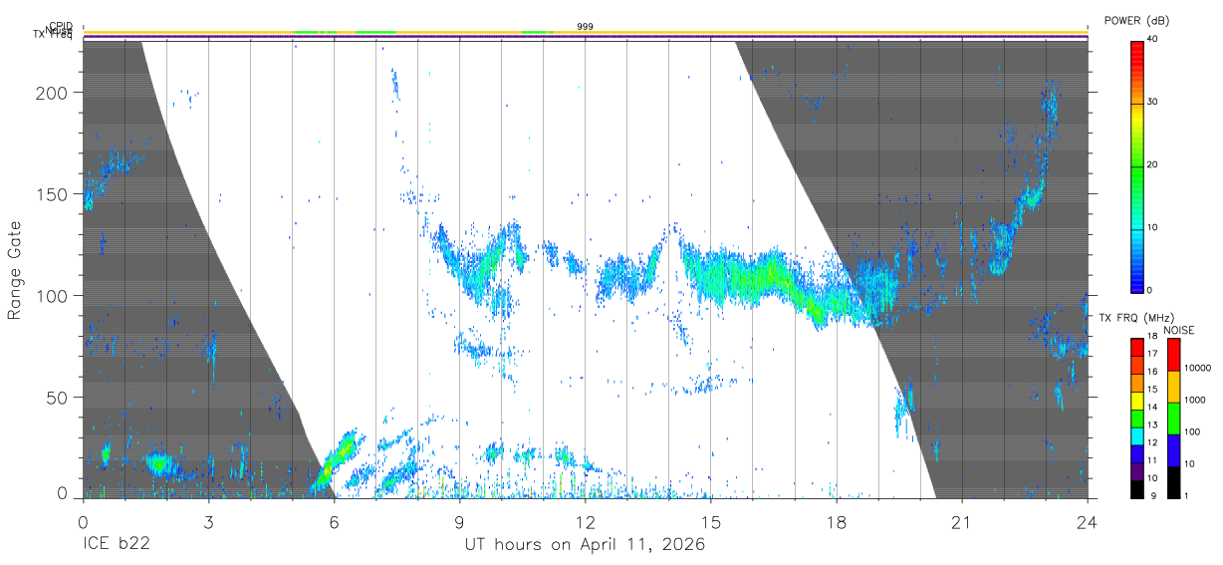Click the Range Gate axis title
The height and width of the screenshot is (565, 1223).
(15, 270)
